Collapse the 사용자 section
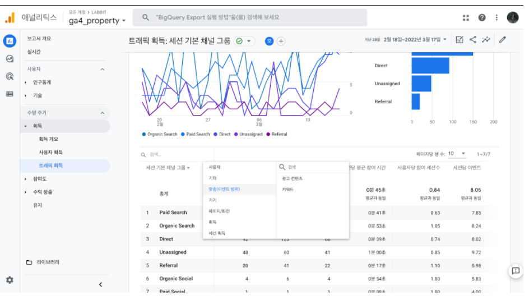 coord(103,69)
